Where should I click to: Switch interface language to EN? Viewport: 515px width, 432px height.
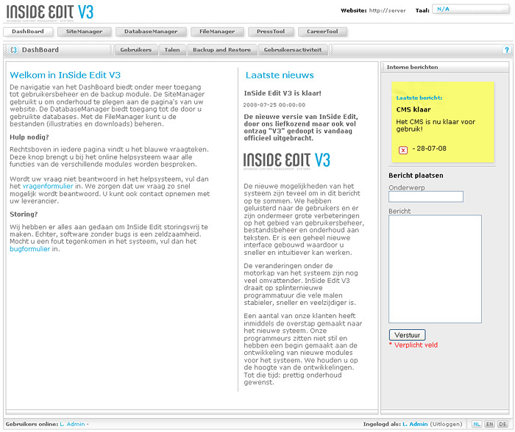(490, 424)
